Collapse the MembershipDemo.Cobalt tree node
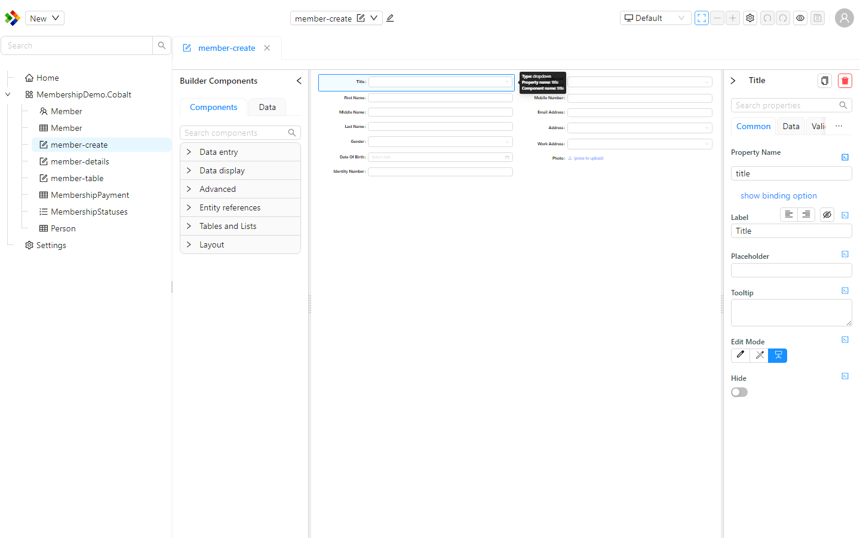This screenshot has width=860, height=538. (8, 94)
